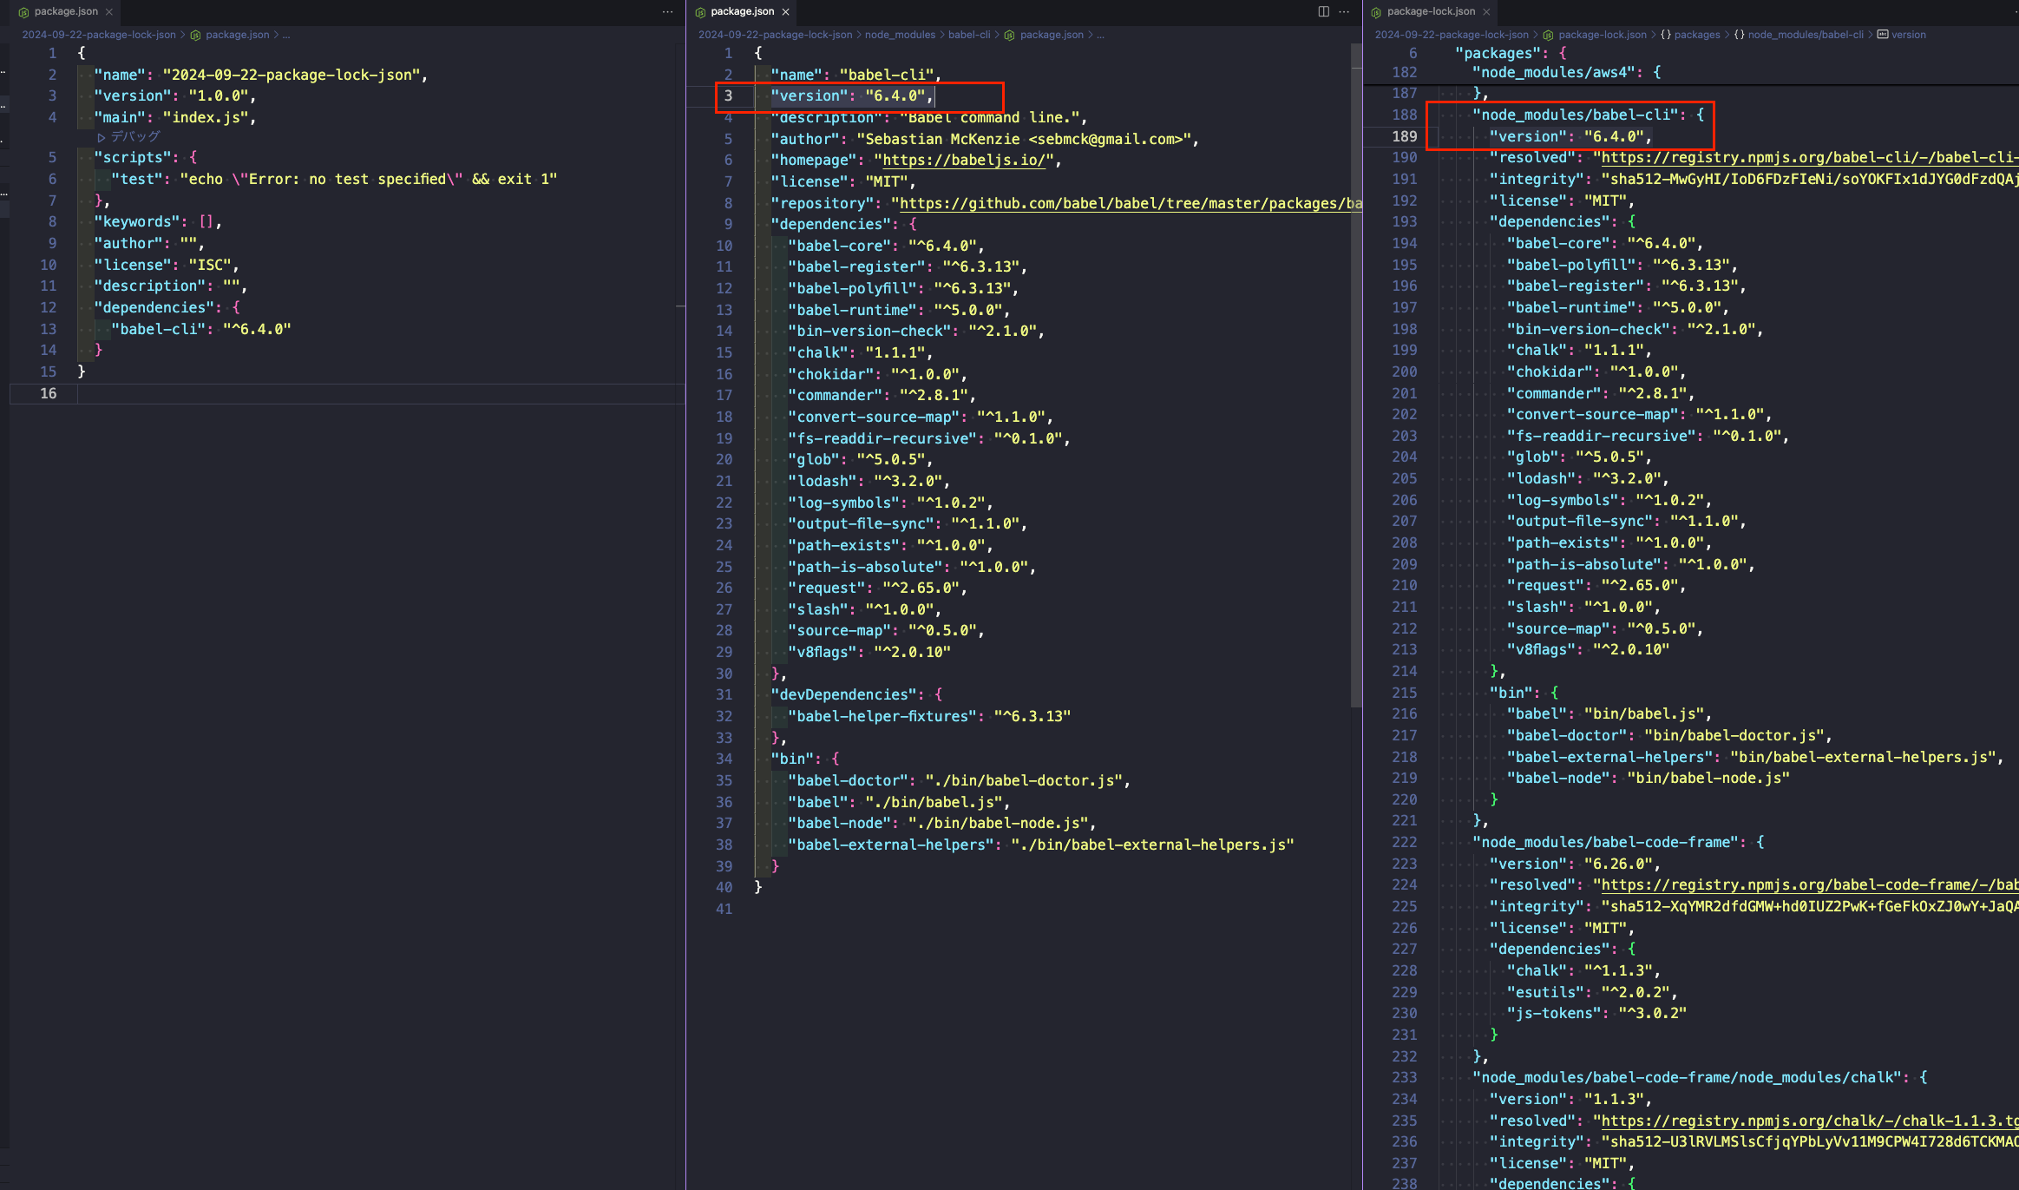Viewport: 2019px width, 1190px height.
Task: Click the run triangle beside the デバッグ codelens
Action: [101, 136]
